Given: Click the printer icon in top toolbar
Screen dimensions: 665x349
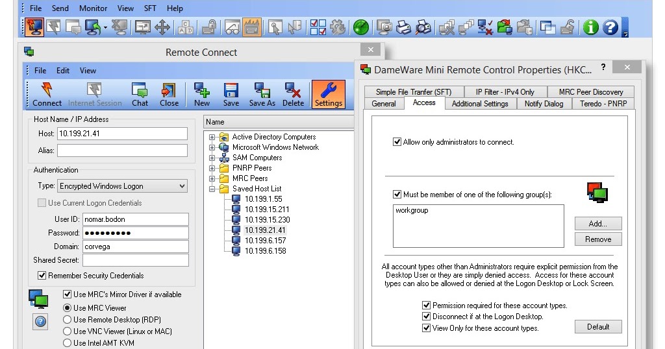Looking at the screenshot, I should 403,27.
